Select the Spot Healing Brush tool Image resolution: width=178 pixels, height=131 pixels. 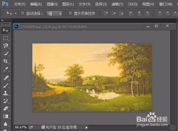pyautogui.click(x=6, y=78)
